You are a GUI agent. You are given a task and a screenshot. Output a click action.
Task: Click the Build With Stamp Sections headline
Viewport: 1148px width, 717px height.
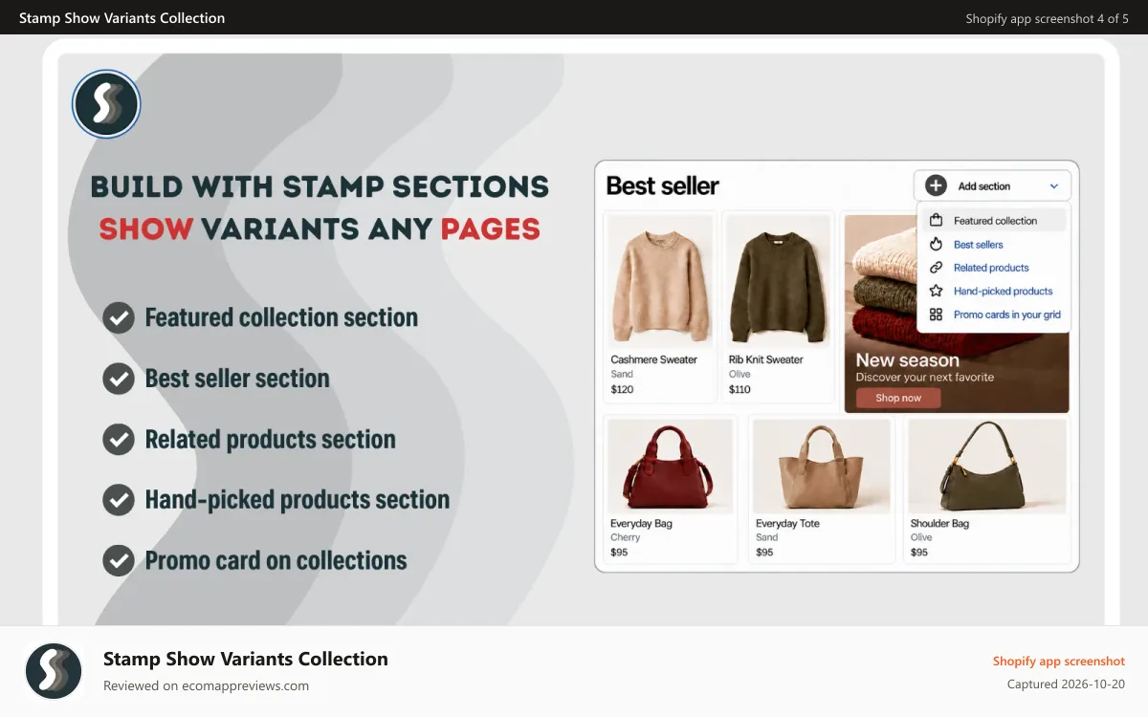pos(320,186)
